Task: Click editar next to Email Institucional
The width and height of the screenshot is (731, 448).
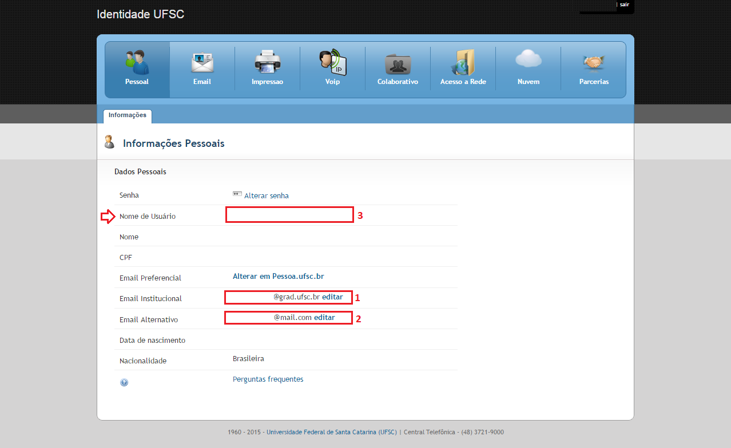Action: [332, 297]
